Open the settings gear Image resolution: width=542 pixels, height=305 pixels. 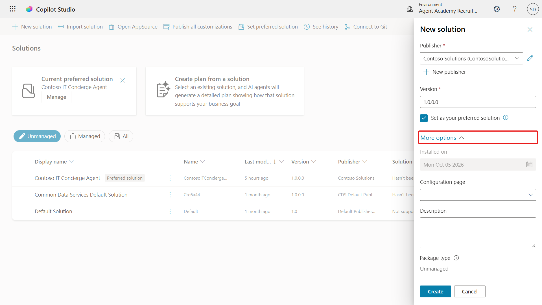coord(497,9)
